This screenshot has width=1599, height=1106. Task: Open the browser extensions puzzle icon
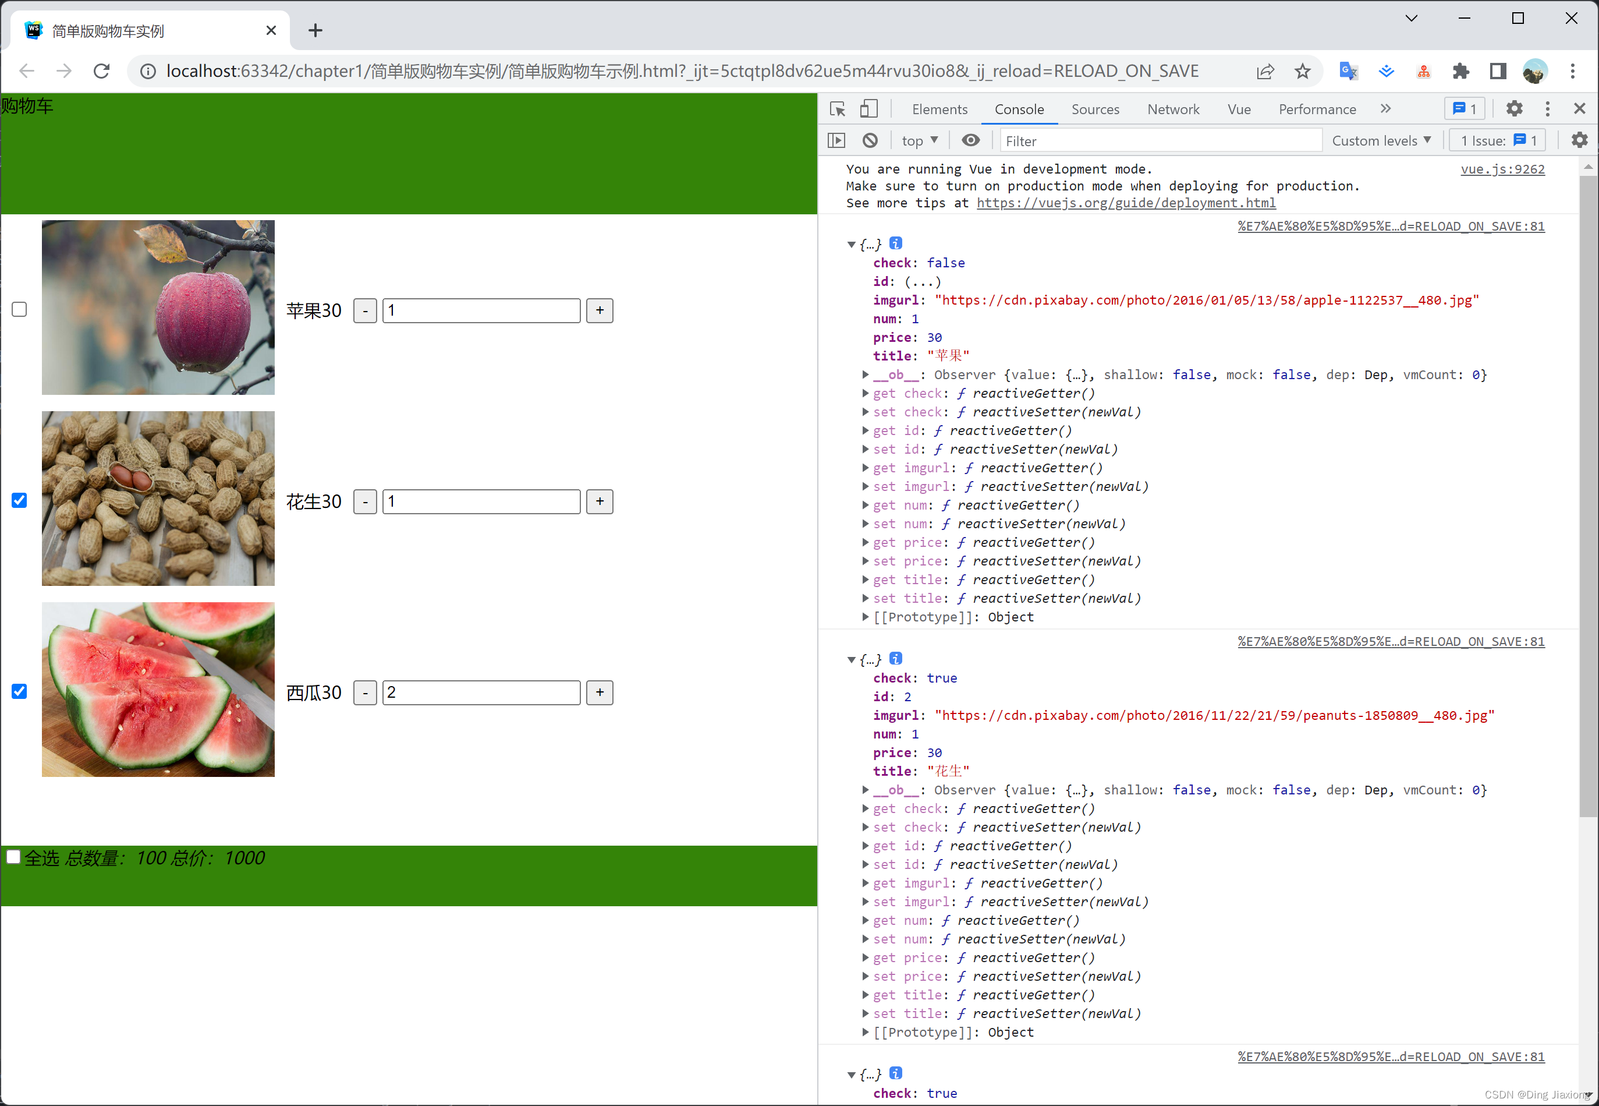(x=1460, y=70)
